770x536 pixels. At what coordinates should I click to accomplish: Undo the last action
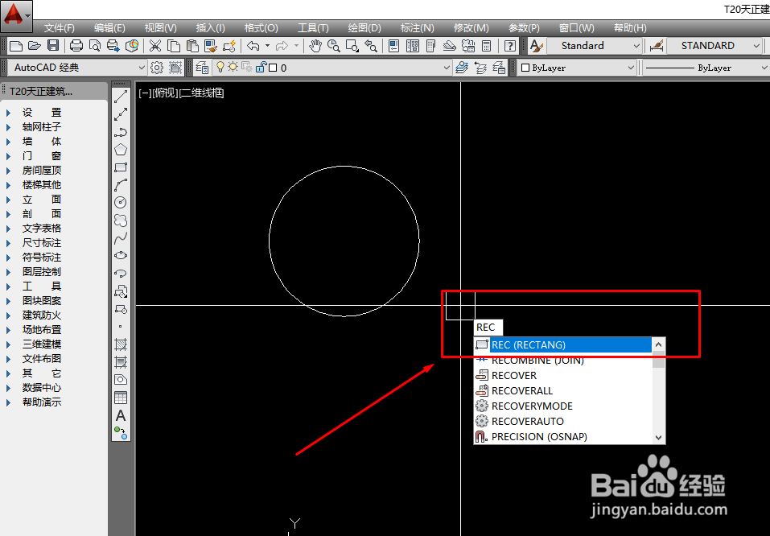pyautogui.click(x=253, y=46)
